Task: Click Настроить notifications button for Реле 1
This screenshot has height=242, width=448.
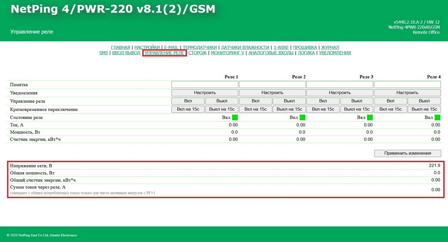Action: point(205,93)
